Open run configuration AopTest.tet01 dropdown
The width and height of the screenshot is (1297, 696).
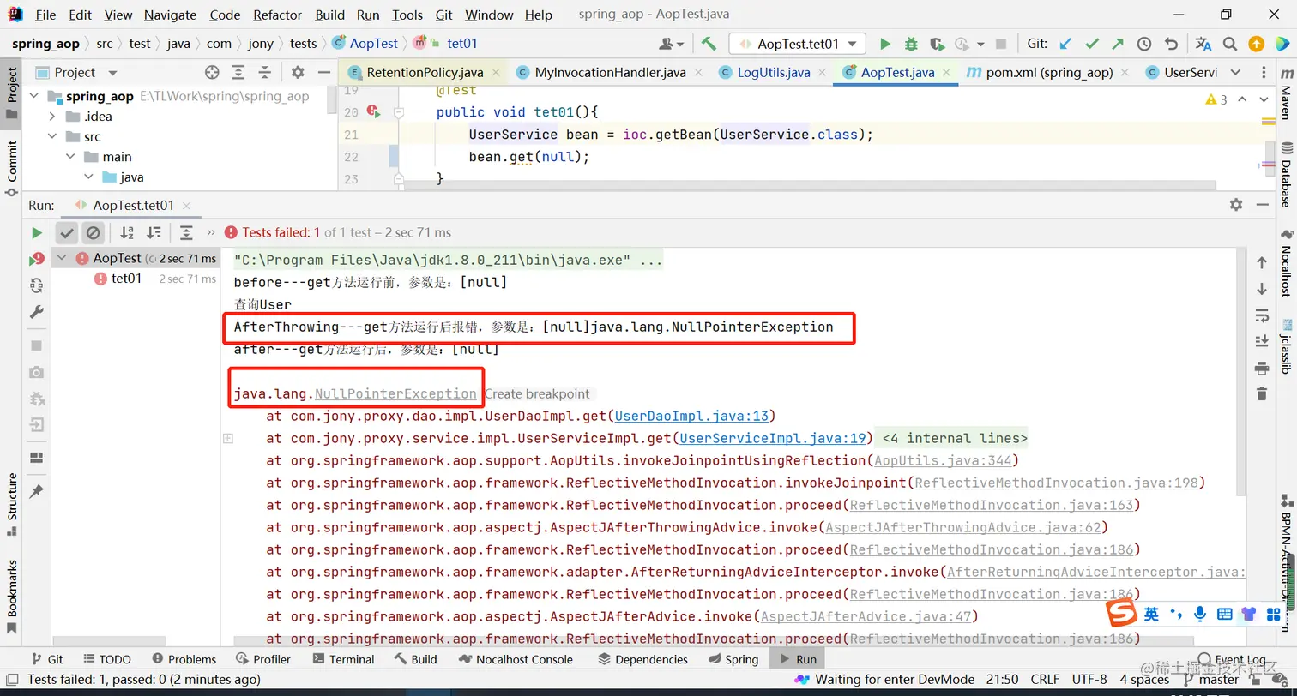[797, 44]
